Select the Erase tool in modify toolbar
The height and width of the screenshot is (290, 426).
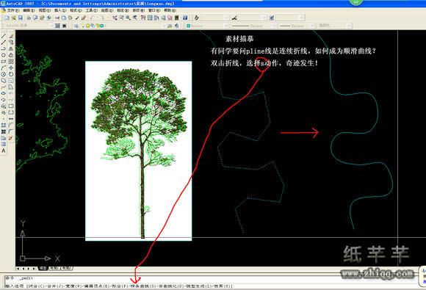11,36
